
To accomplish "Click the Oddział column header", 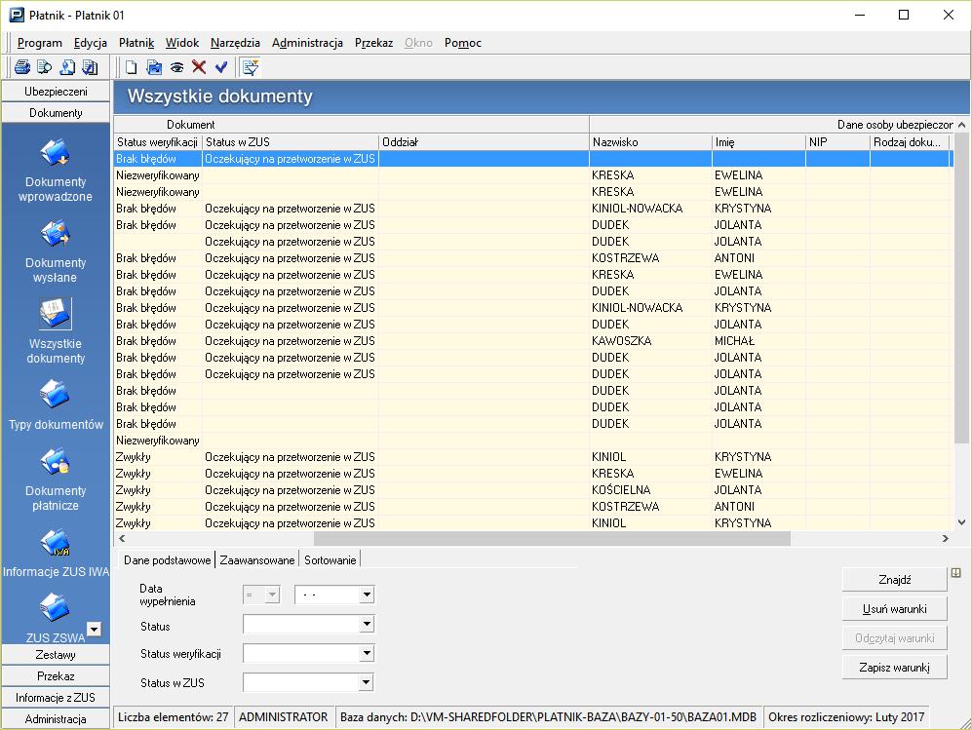I will coord(484,142).
